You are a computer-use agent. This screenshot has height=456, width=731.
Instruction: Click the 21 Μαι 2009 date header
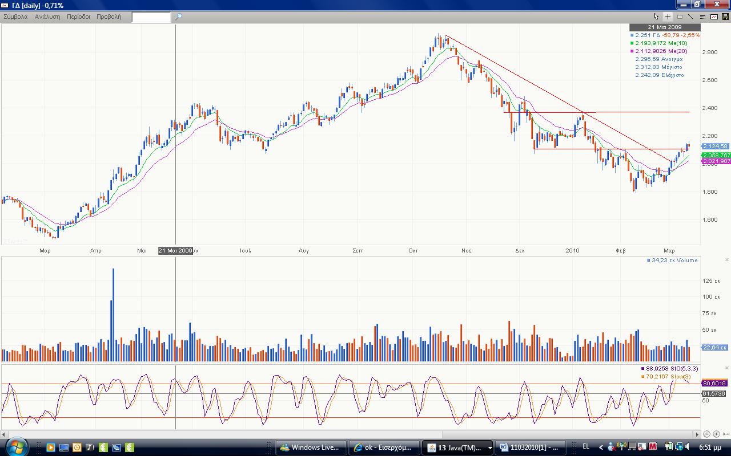point(664,27)
